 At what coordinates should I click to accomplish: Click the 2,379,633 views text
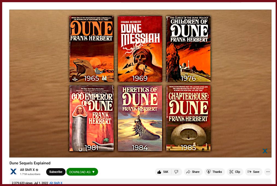coord(22,183)
